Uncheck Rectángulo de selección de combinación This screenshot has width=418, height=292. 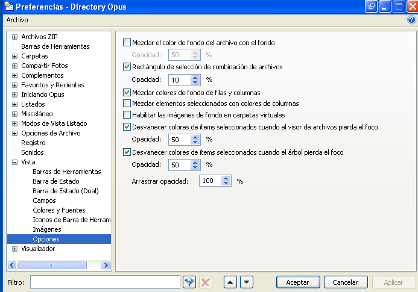click(127, 67)
